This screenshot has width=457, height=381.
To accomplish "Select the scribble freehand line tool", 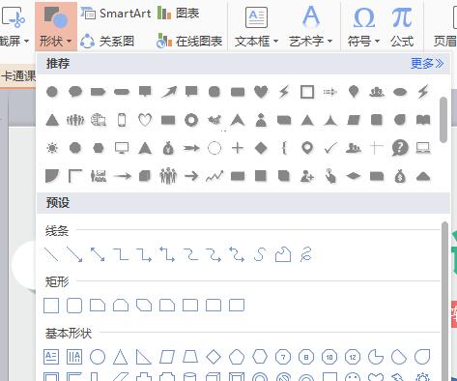I will point(306,254).
